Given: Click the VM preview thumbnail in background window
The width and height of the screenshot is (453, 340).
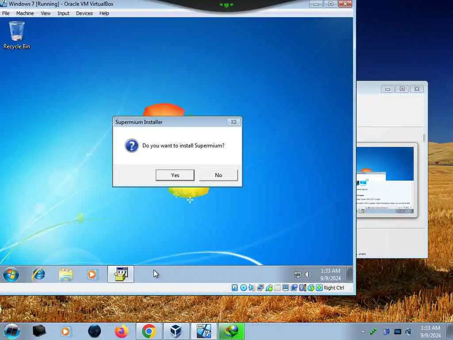Looking at the screenshot, I should pyautogui.click(x=385, y=180).
